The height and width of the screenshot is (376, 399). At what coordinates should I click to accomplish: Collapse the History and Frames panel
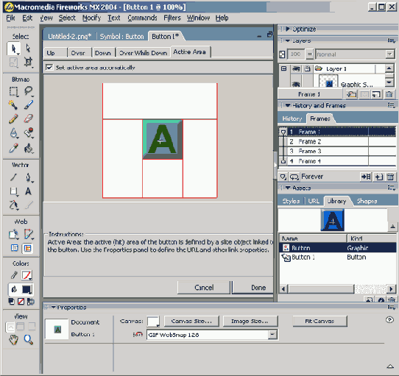(x=288, y=105)
